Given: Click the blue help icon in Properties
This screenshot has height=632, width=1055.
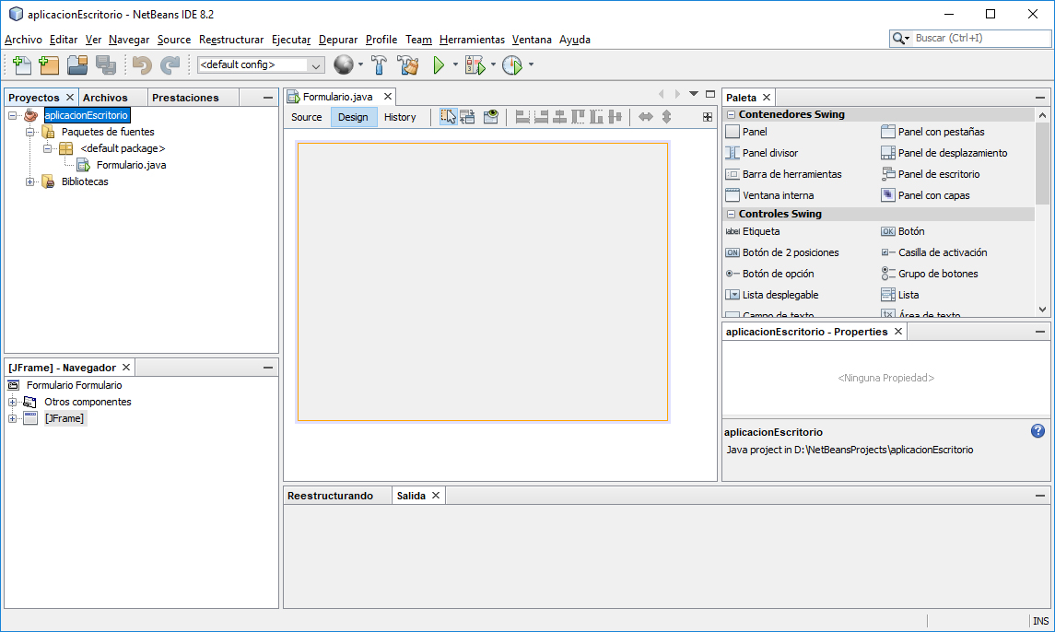Looking at the screenshot, I should pos(1037,431).
